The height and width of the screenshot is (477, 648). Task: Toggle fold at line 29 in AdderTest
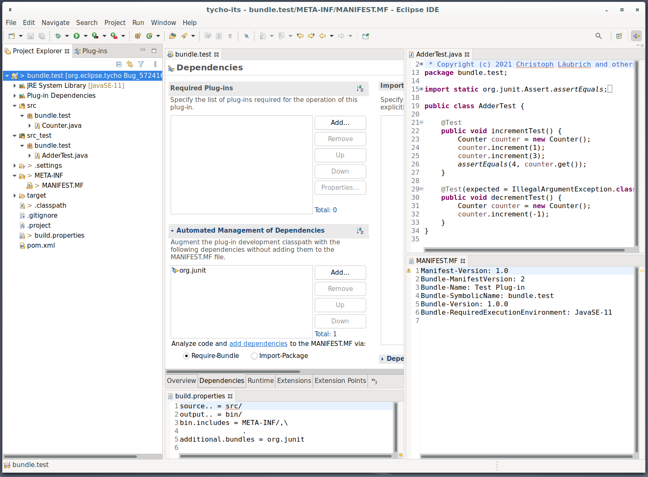tap(421, 189)
